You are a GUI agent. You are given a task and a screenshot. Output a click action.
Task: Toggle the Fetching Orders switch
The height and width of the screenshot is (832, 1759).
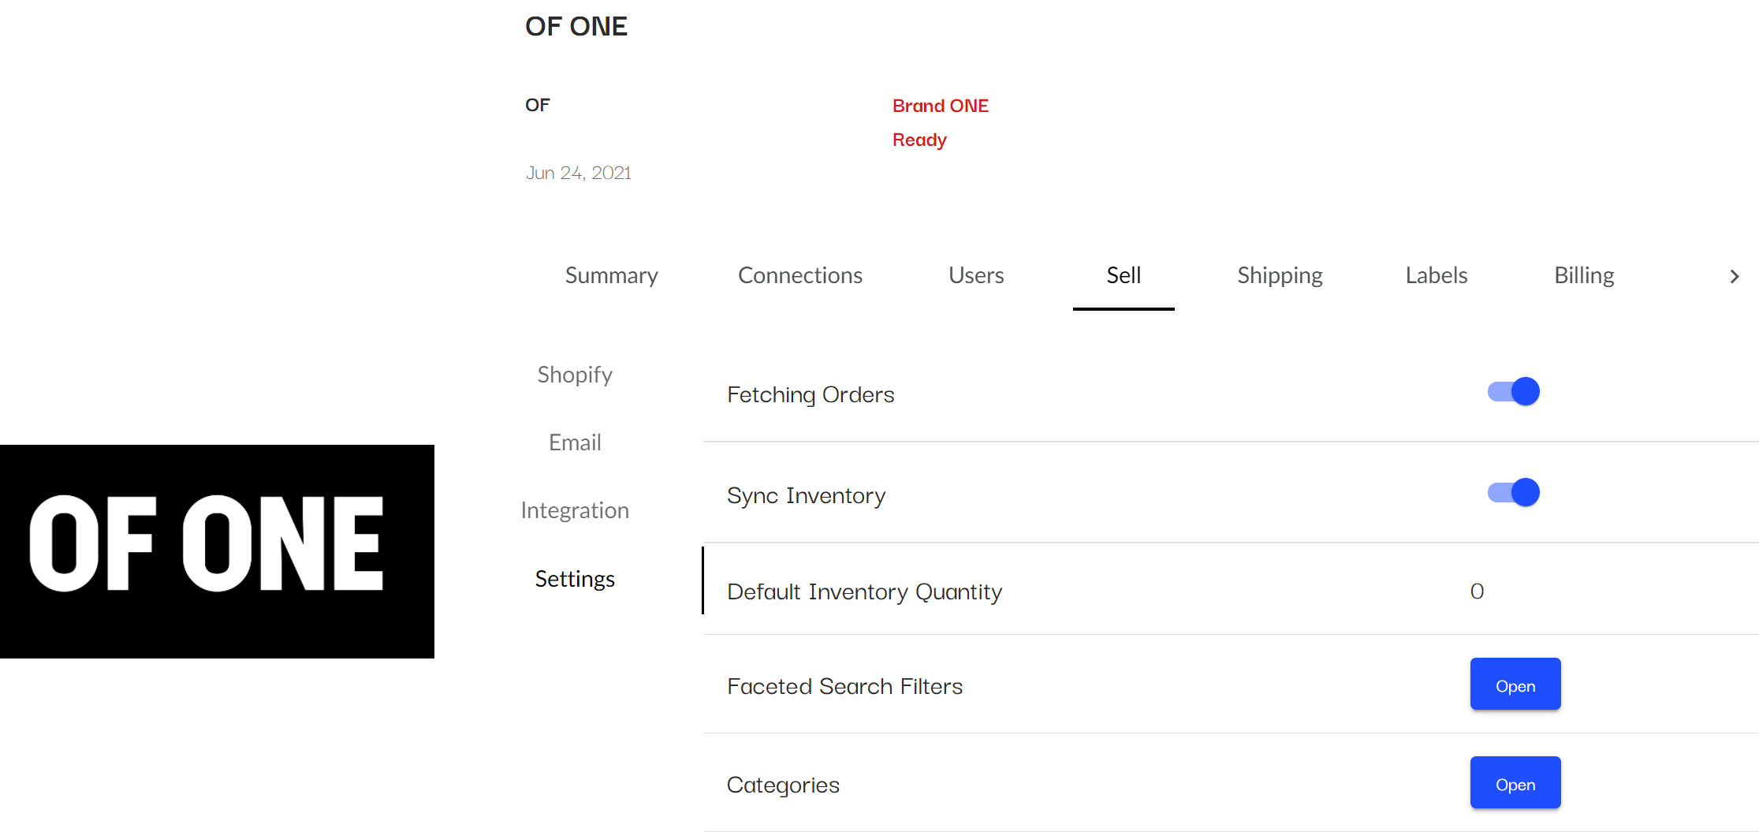1513,391
